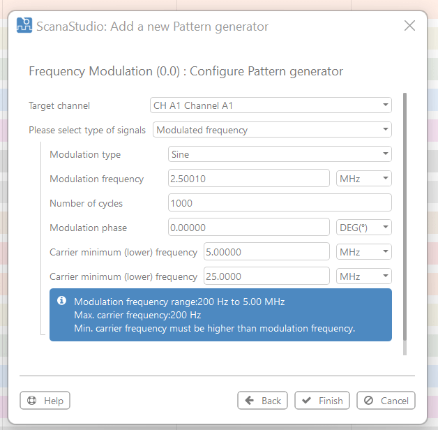Open the Modulation type Sine dropdown

tap(280, 154)
